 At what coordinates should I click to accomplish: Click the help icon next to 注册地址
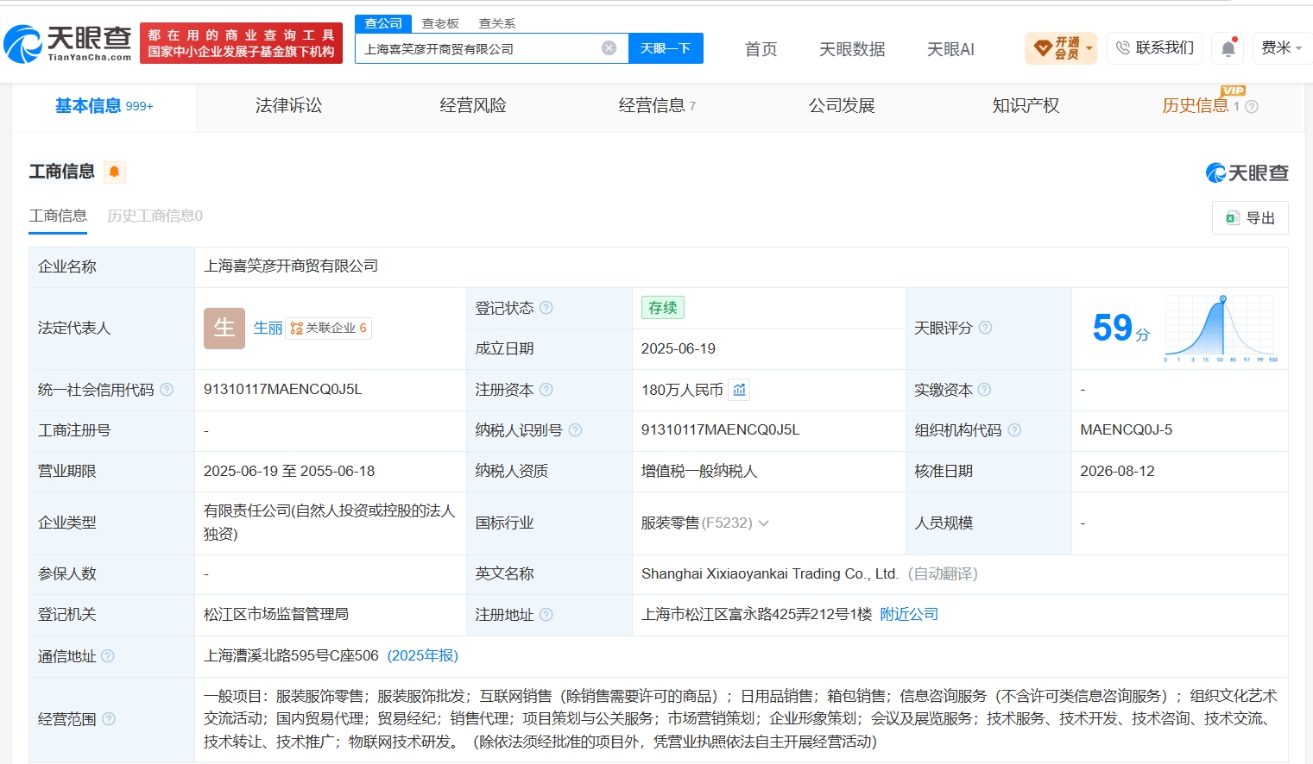pyautogui.click(x=546, y=615)
